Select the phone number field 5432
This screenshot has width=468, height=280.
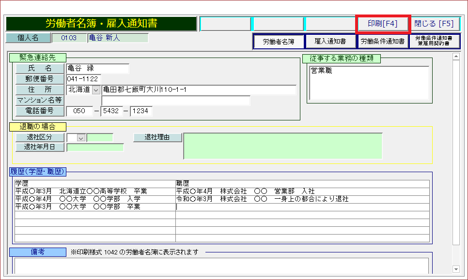tap(113, 111)
